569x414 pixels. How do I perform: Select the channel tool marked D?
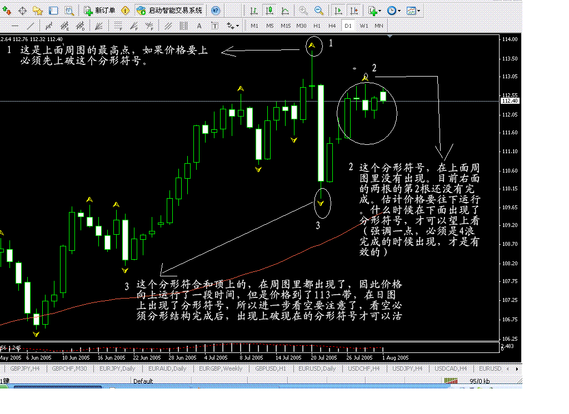pyautogui.click(x=80, y=26)
